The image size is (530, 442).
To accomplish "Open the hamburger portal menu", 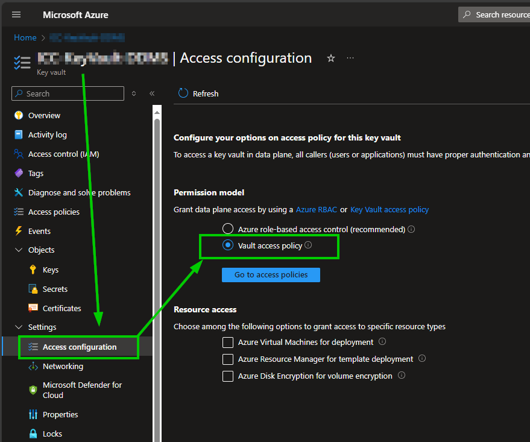I will click(x=16, y=14).
